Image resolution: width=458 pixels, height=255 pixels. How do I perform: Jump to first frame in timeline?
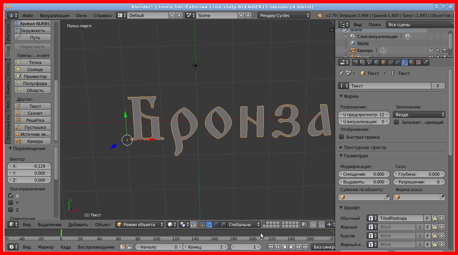click(x=270, y=247)
